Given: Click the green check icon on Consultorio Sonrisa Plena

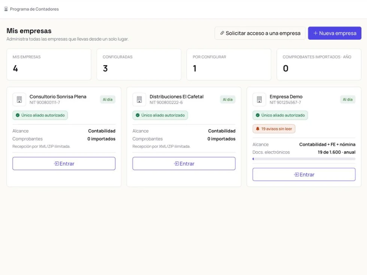Looking at the screenshot, I should 18,115.
